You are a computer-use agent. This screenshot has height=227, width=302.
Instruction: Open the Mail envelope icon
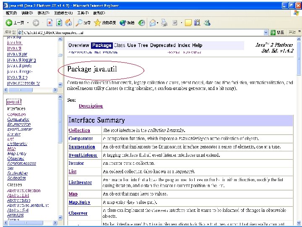pos(153,23)
